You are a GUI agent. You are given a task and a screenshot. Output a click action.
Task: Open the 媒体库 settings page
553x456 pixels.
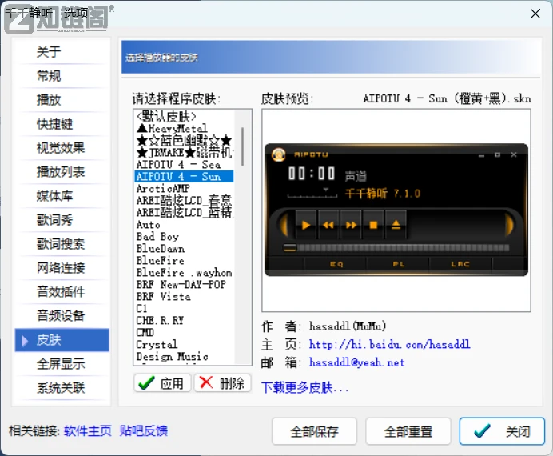(x=62, y=196)
